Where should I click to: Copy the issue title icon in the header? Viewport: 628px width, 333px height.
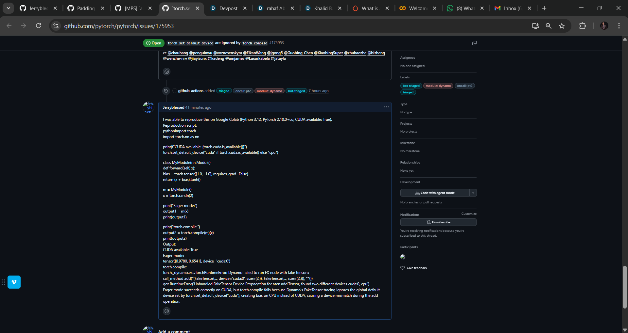pyautogui.click(x=474, y=43)
